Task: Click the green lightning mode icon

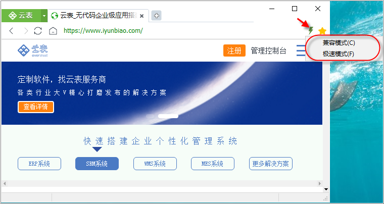Action: [x=311, y=31]
